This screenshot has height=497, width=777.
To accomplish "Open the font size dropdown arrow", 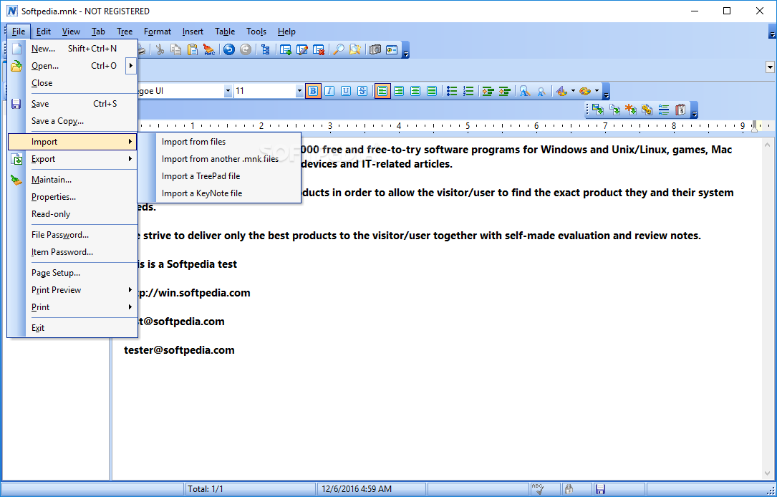I will coord(299,91).
